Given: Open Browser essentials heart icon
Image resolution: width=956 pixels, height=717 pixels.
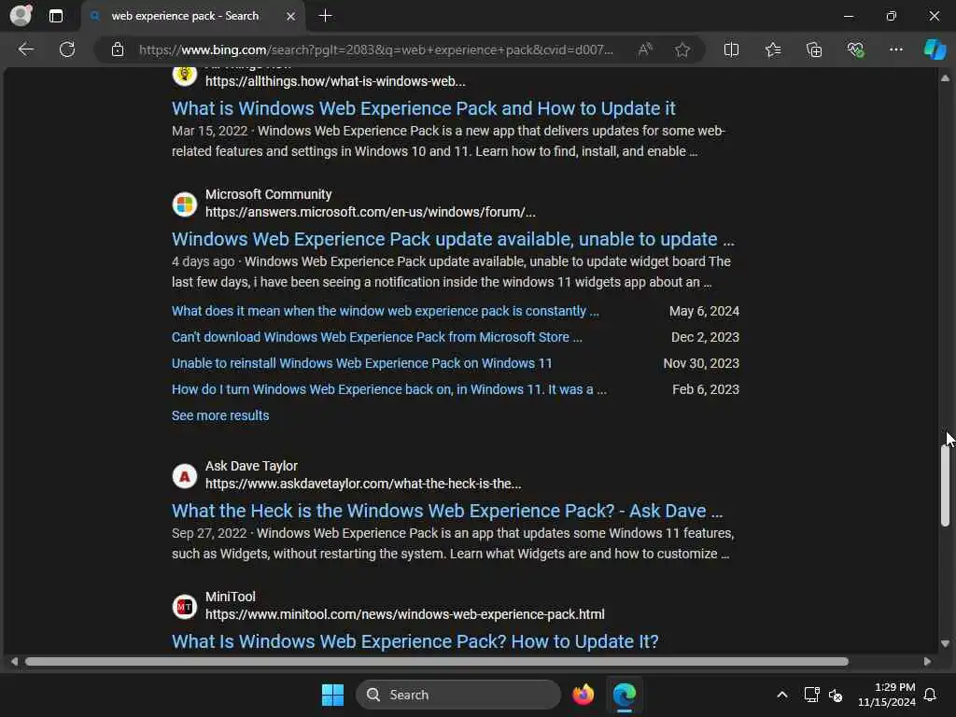Looking at the screenshot, I should pyautogui.click(x=855, y=49).
